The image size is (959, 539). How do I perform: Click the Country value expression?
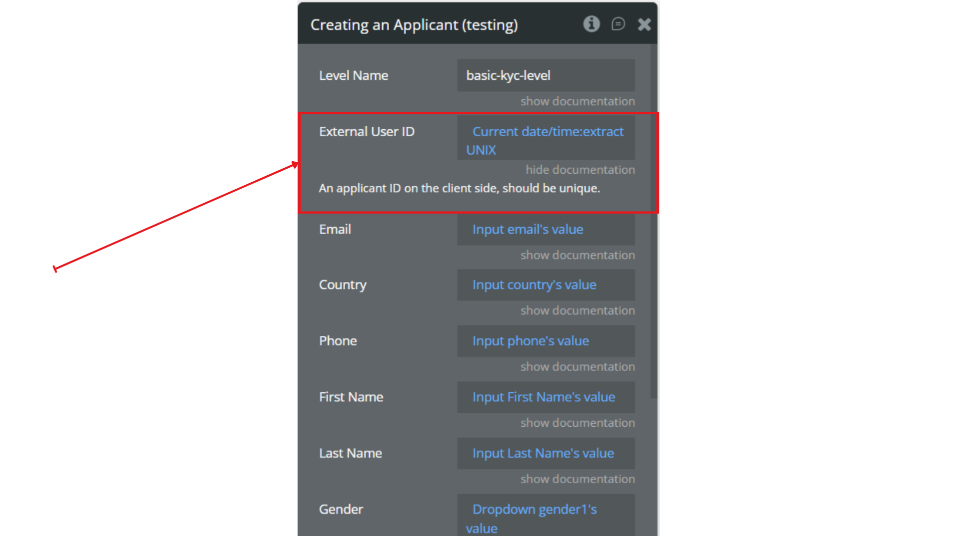click(x=545, y=285)
